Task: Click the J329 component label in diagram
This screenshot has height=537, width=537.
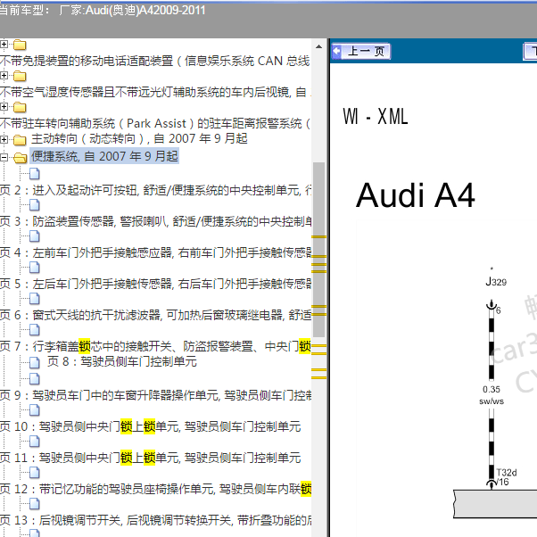Action: point(496,282)
